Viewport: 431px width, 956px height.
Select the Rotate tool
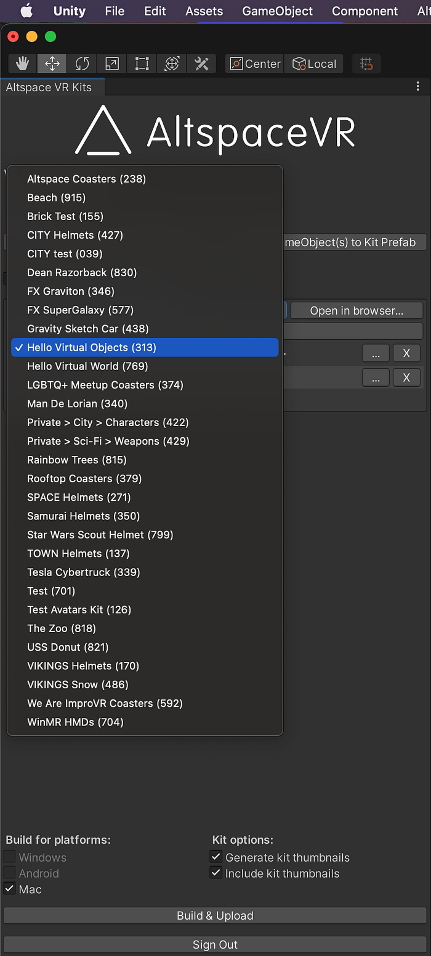82,64
